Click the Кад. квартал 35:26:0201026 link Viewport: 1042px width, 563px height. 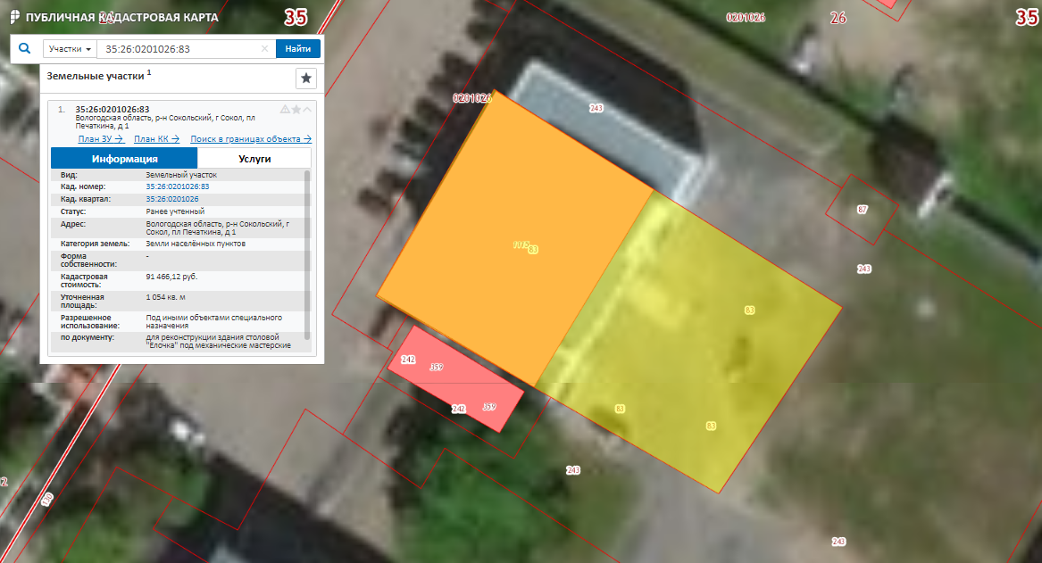[x=171, y=199]
